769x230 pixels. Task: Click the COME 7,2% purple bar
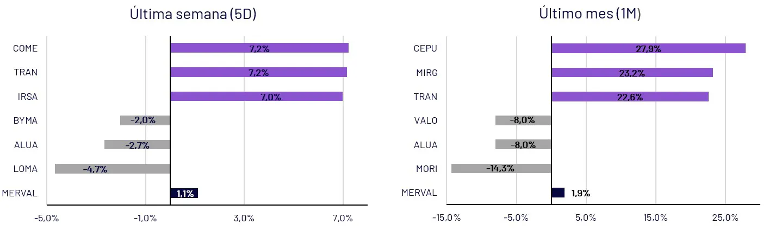[x=259, y=48]
